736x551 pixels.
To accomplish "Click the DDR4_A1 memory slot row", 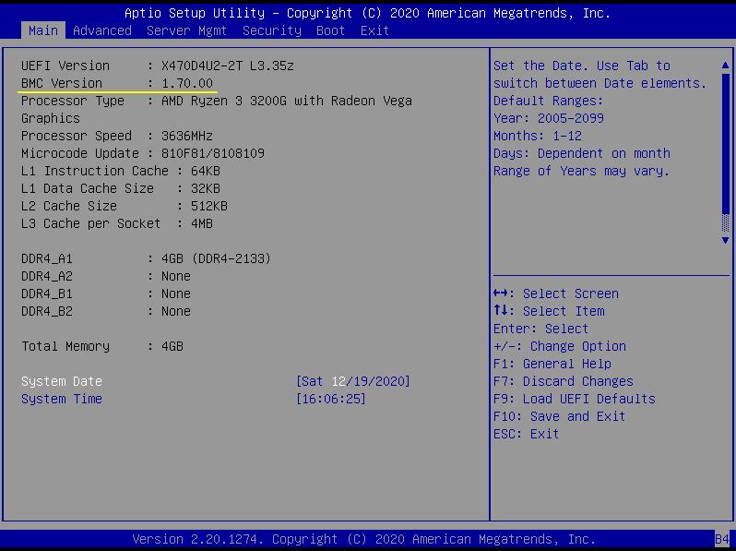I will (x=146, y=258).
